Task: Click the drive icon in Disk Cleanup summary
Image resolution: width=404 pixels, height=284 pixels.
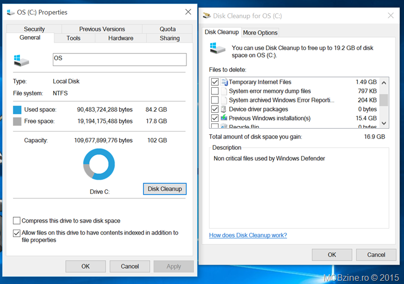Action: 218,48
